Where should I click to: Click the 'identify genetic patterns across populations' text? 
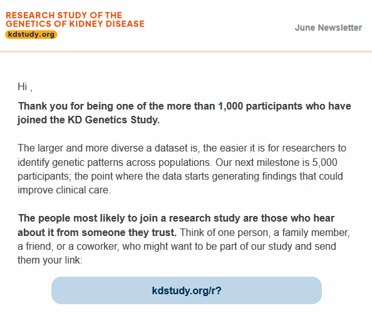click(115, 163)
